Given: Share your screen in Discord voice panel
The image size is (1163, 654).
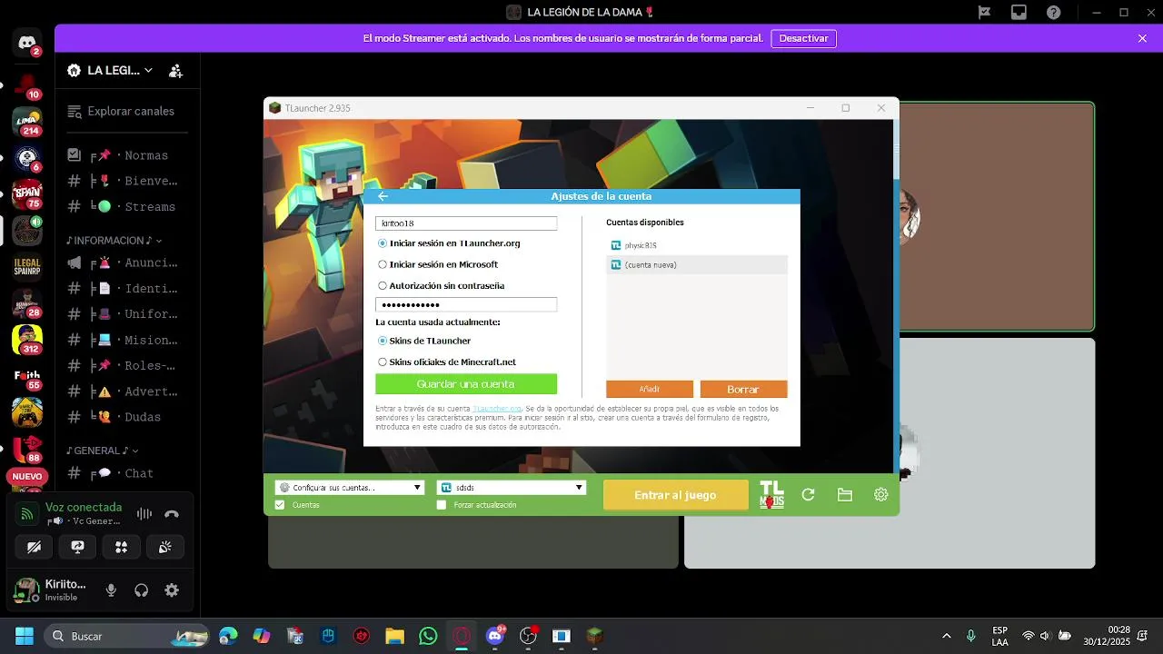Looking at the screenshot, I should [78, 547].
